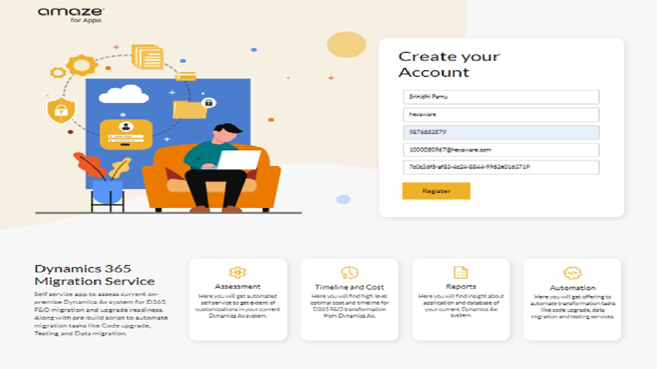Viewport: 657px width, 369px height.
Task: Open the Automation card
Action: point(572,299)
